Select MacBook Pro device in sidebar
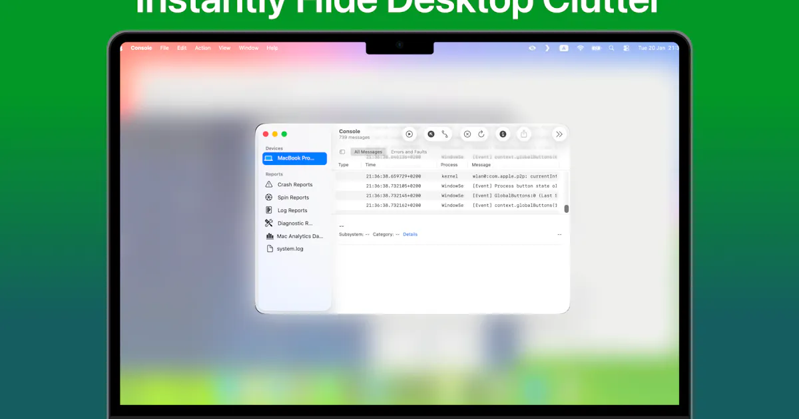The width and height of the screenshot is (799, 419). pos(294,158)
